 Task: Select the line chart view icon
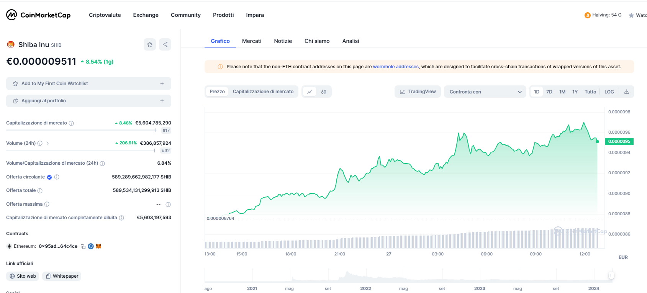(310, 92)
